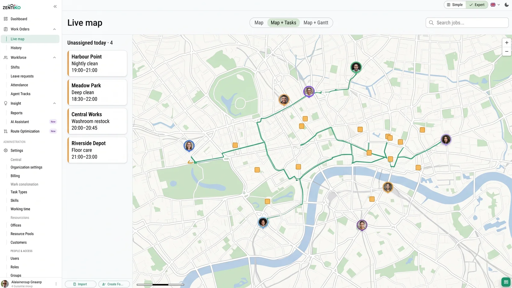Open Agent Tracks page
The width and height of the screenshot is (512, 288).
[x=20, y=94]
